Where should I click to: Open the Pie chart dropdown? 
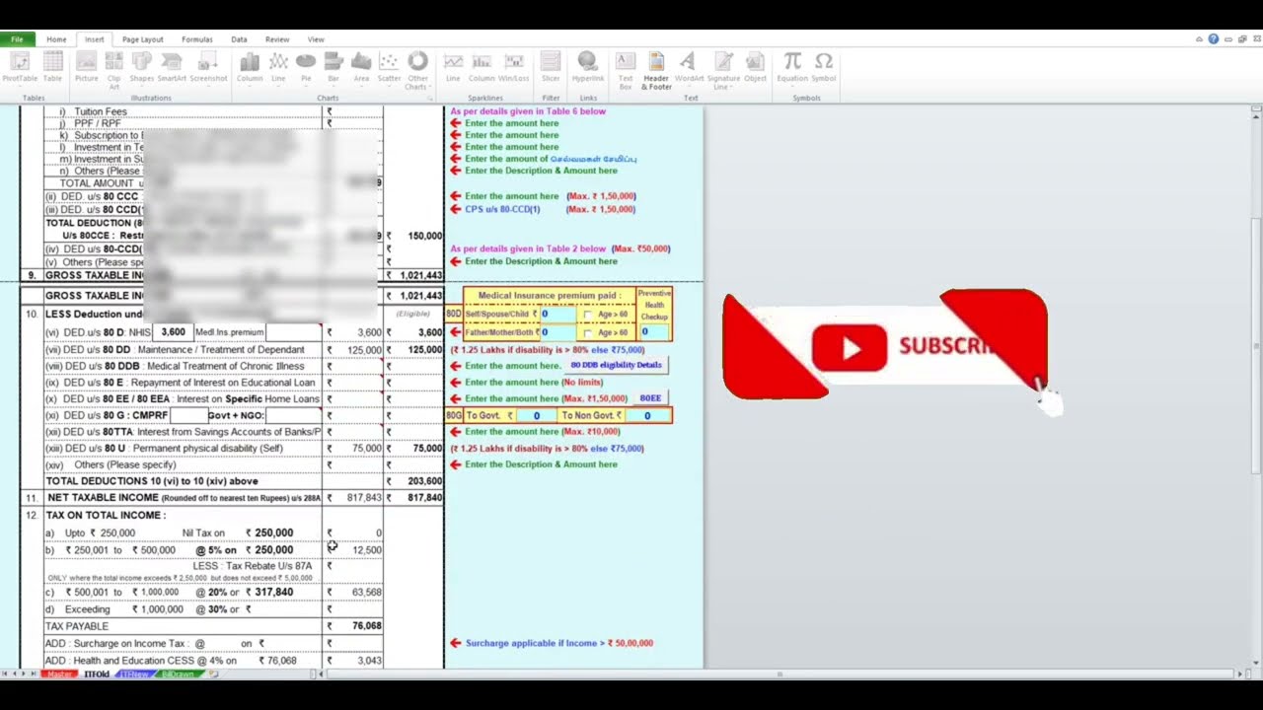click(306, 67)
